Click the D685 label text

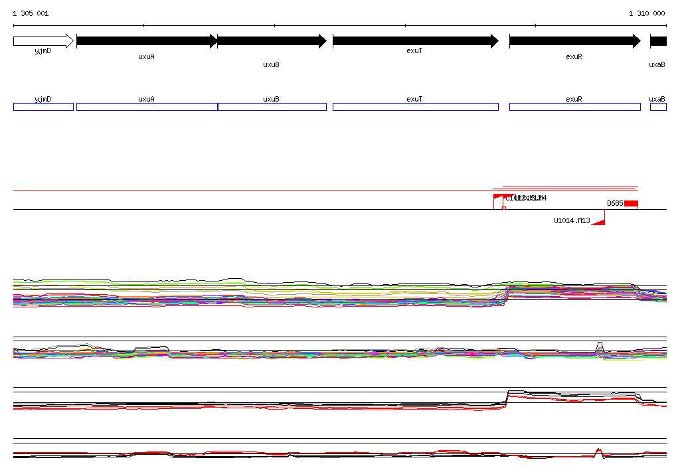pyautogui.click(x=615, y=203)
